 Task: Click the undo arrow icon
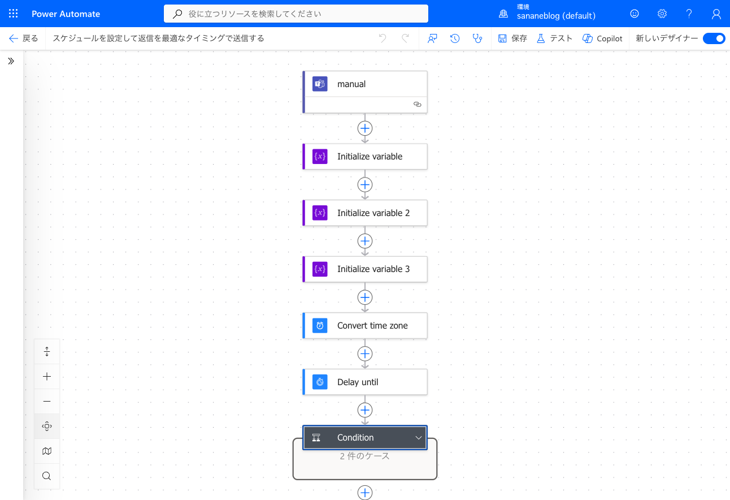[383, 38]
